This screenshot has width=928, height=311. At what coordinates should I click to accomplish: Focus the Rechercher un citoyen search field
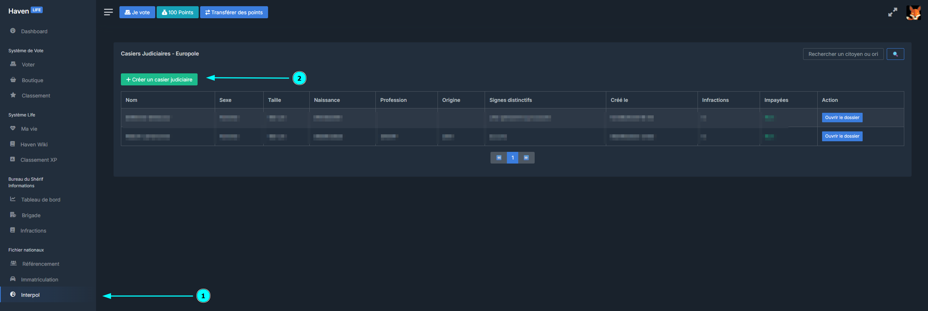[843, 54]
